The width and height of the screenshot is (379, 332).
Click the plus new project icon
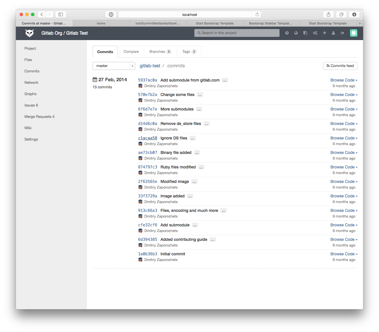(x=324, y=33)
